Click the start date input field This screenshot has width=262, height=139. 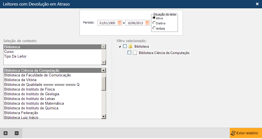click(107, 23)
